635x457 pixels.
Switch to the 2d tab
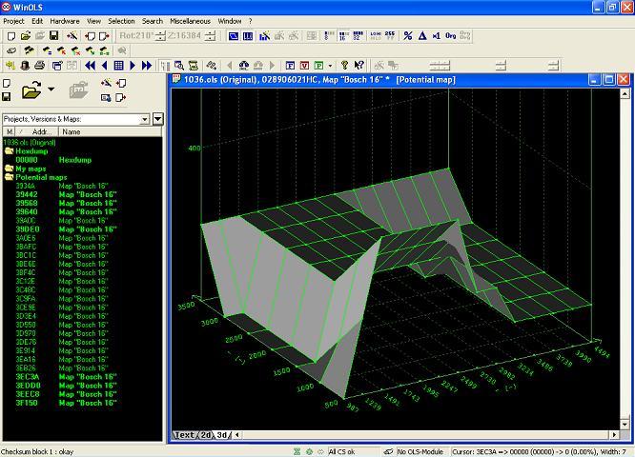point(206,435)
